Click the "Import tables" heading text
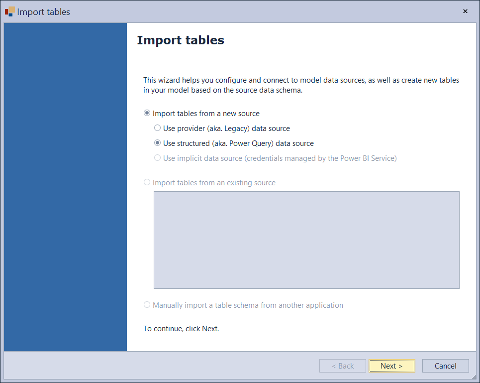 coord(181,40)
